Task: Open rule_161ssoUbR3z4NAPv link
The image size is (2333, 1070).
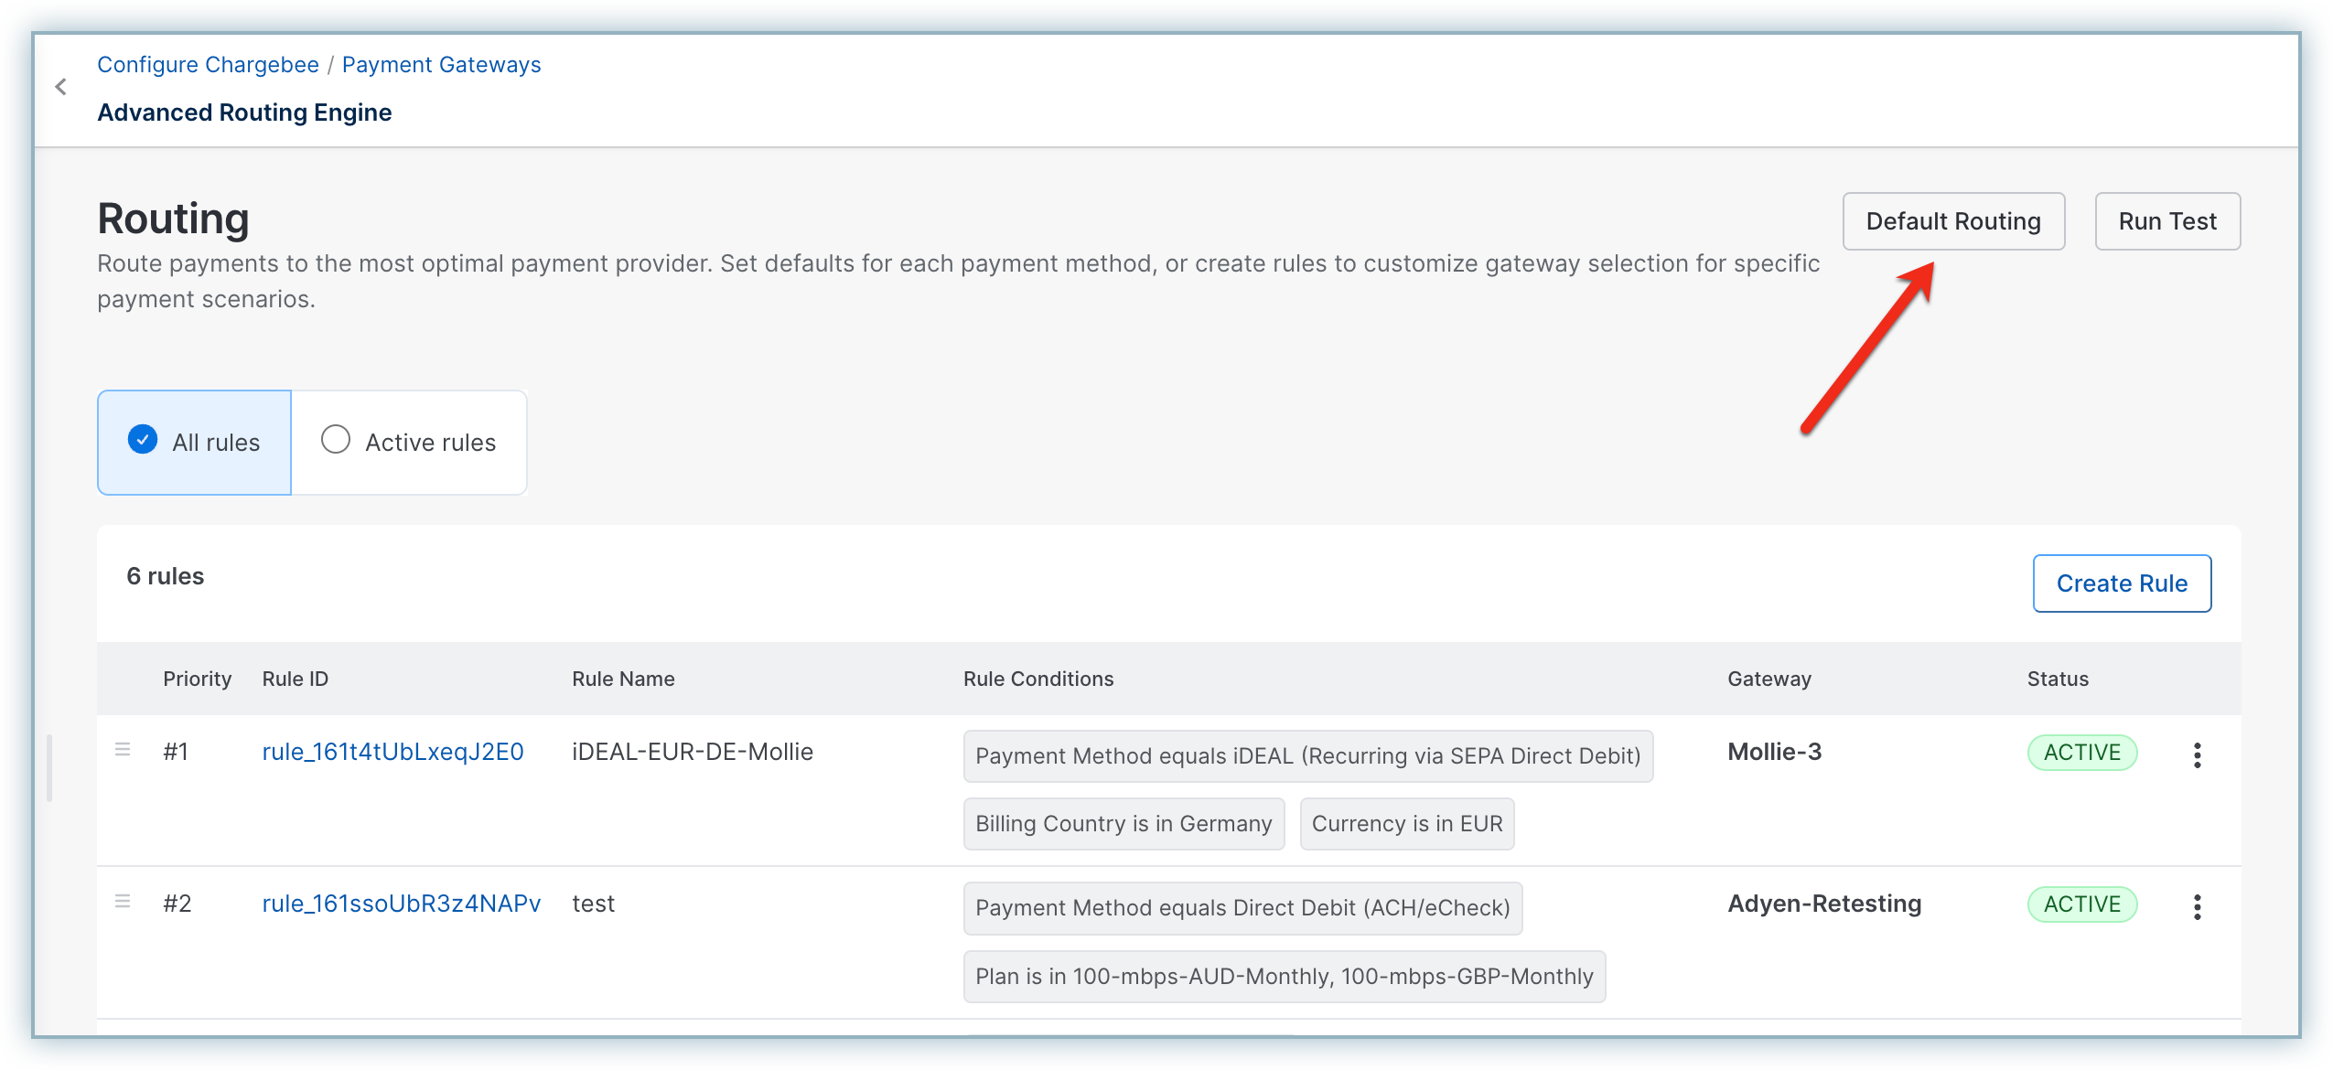Action: click(401, 904)
